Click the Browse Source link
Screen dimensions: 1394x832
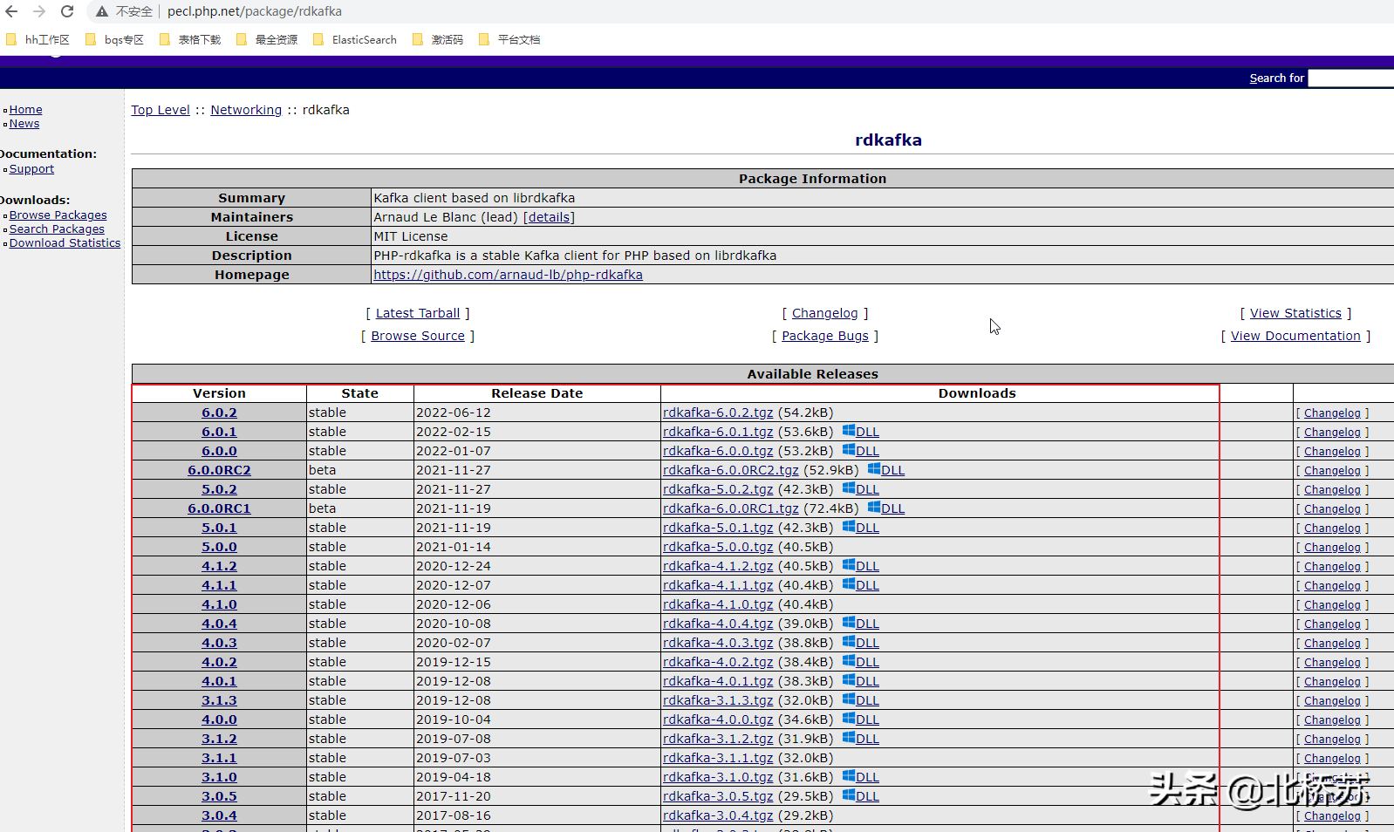[x=418, y=336]
